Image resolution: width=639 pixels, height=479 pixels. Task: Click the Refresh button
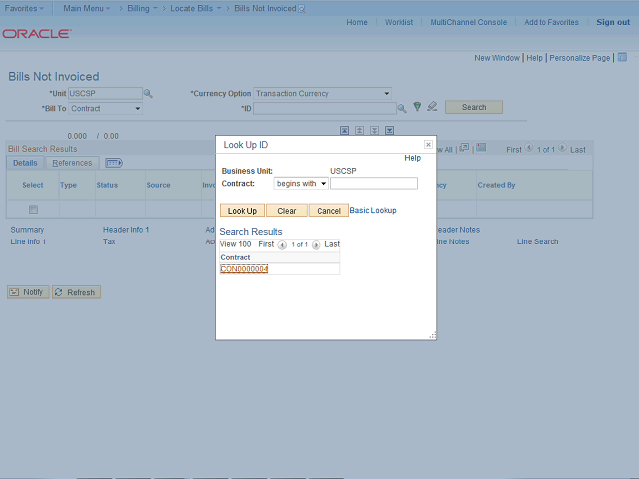tap(76, 292)
